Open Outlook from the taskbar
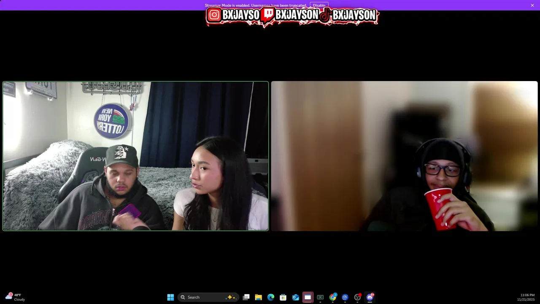This screenshot has height=304, width=540. click(x=296, y=297)
